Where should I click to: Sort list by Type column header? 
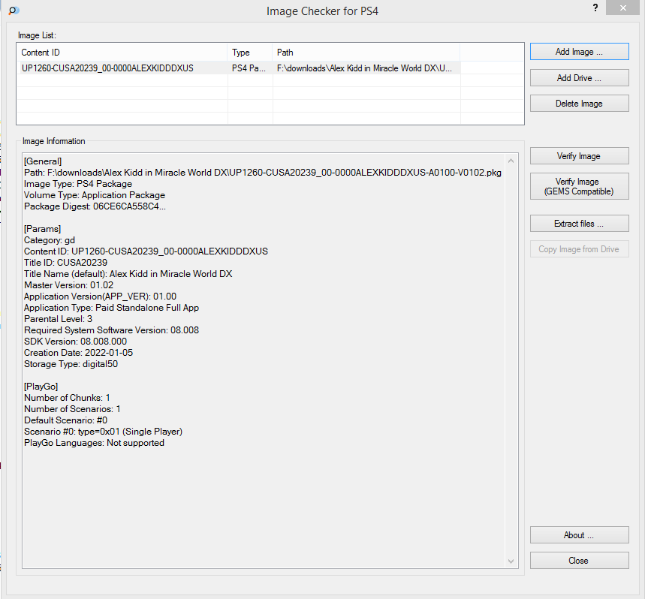point(250,53)
